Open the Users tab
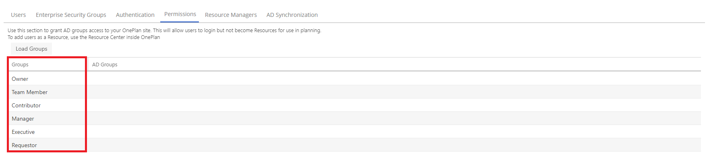This screenshot has width=707, height=160. pos(18,15)
